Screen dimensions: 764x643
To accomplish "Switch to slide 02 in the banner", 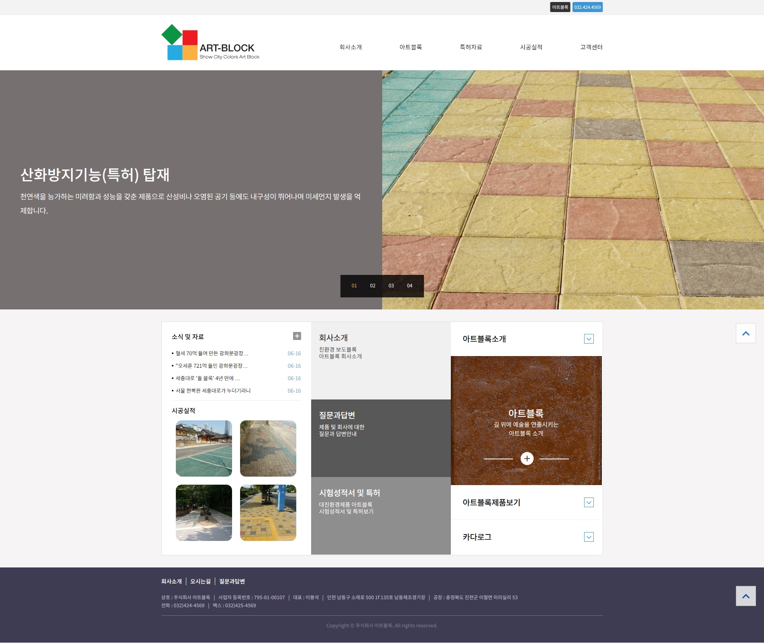I will [x=373, y=286].
